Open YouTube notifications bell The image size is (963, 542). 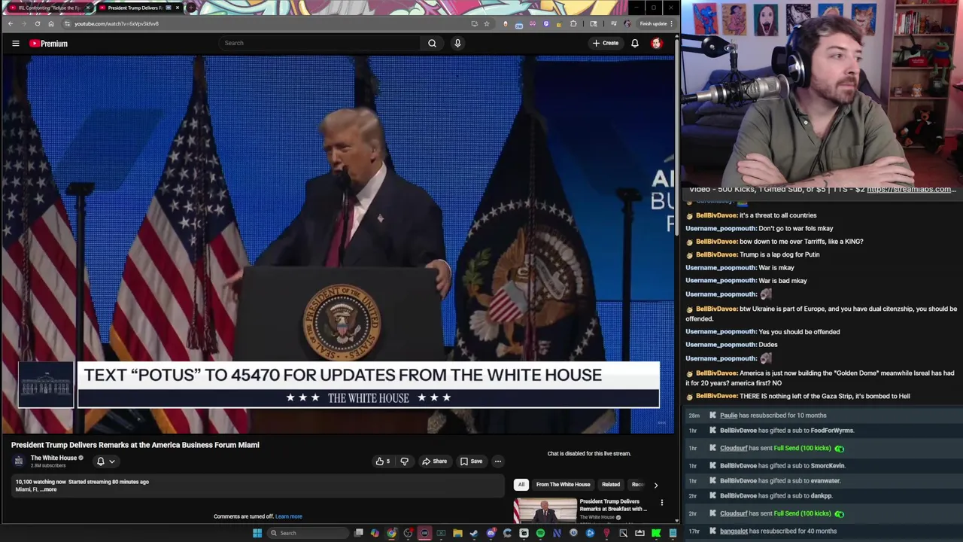point(635,43)
